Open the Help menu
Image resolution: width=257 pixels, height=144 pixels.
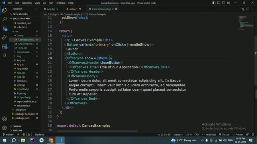[71, 3]
